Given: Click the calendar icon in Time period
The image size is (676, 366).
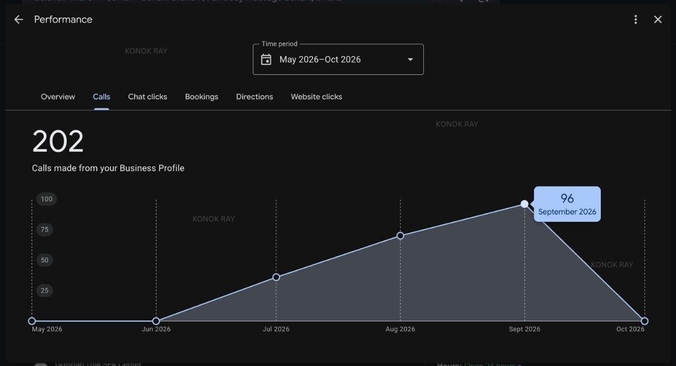Looking at the screenshot, I should click(x=266, y=60).
